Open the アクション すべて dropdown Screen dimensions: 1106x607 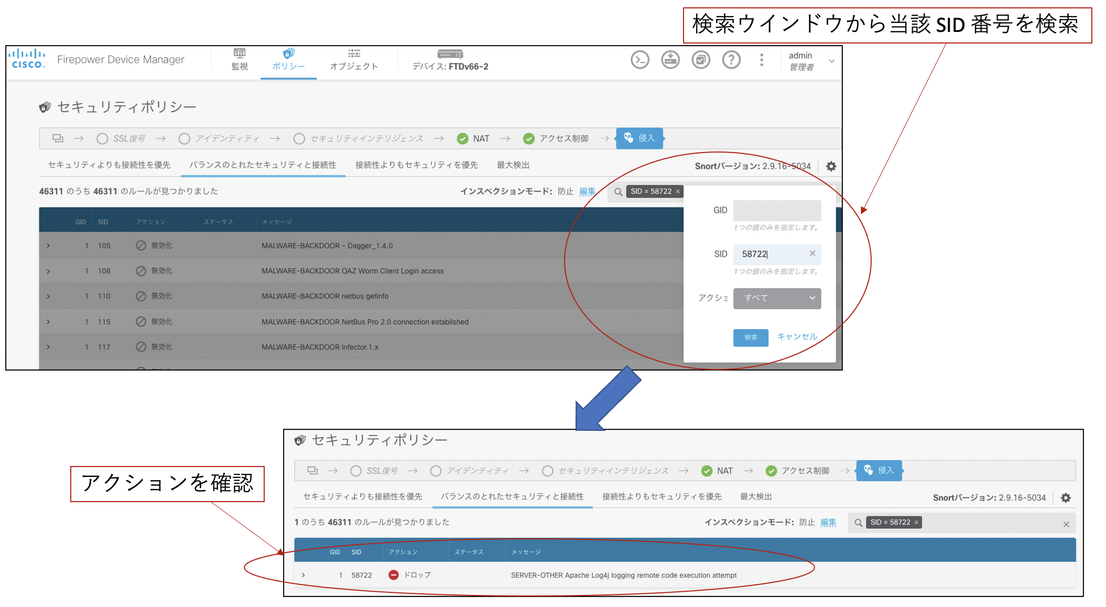[776, 298]
